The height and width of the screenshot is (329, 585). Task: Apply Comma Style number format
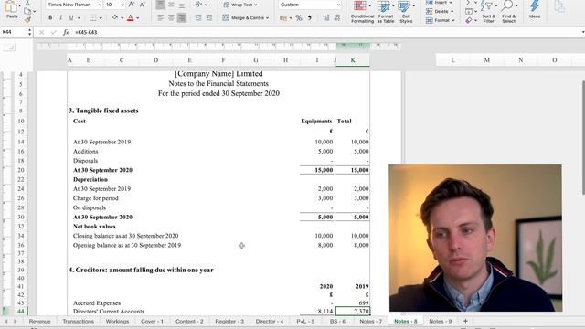click(309, 18)
